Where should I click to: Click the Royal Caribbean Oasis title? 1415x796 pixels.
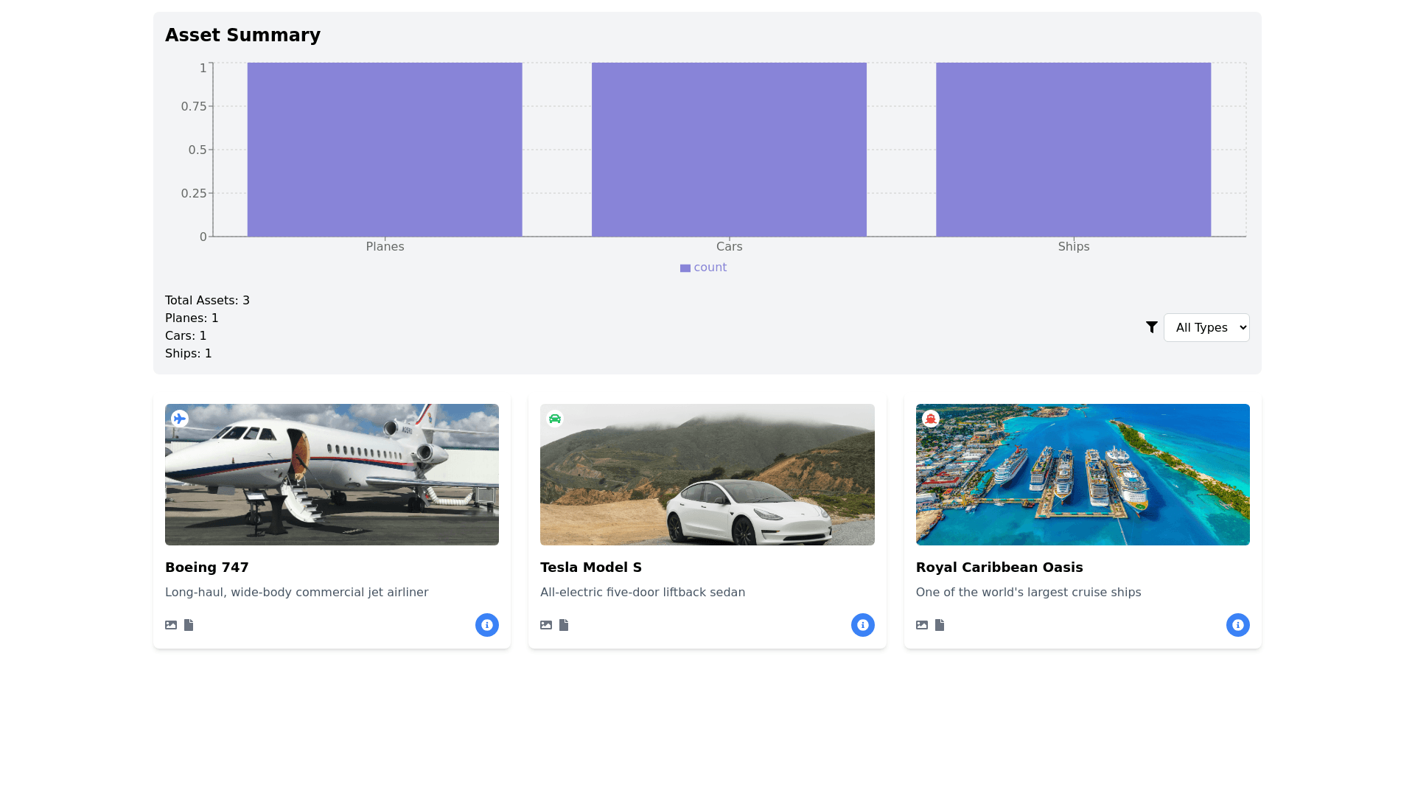point(999,568)
